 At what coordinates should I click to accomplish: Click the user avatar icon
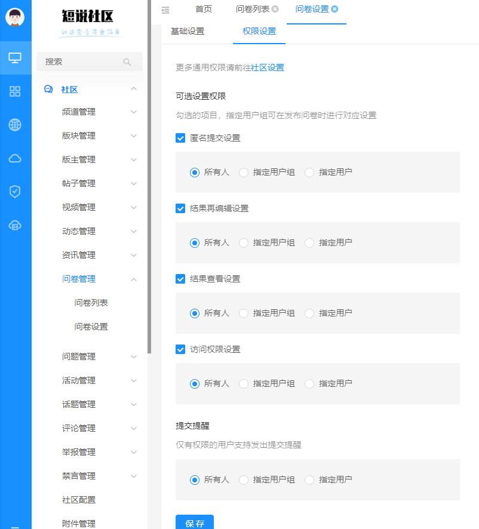pos(15,17)
